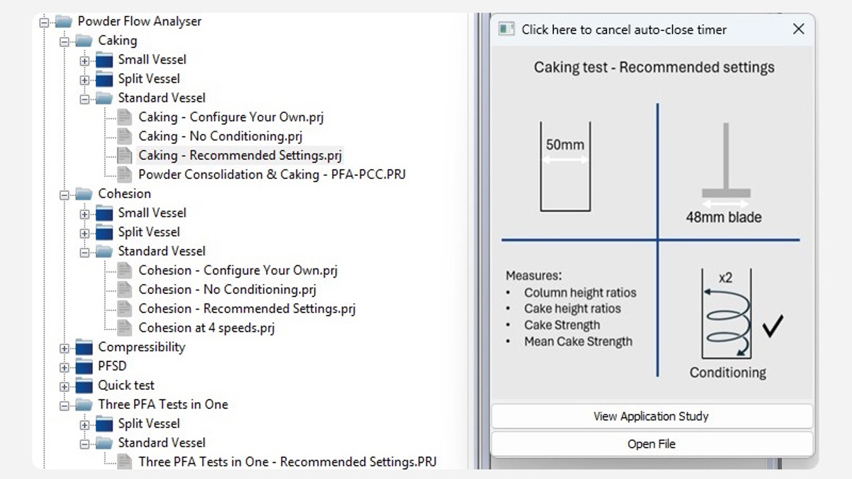852x479 pixels.
Task: Click the Compressibility folder icon
Action: (x=84, y=347)
